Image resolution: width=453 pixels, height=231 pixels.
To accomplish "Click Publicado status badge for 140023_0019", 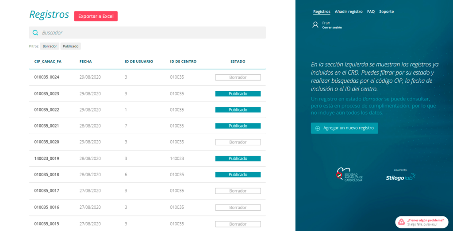I will (238, 158).
